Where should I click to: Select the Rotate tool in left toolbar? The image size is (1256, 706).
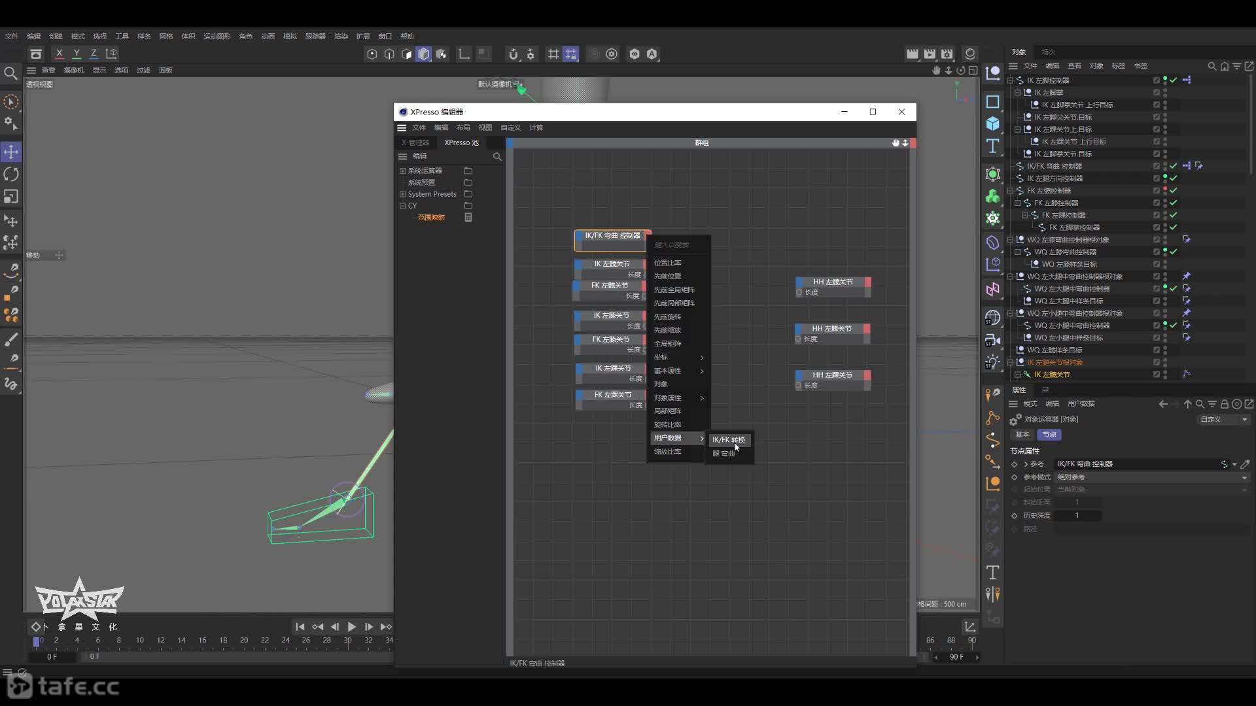(11, 174)
